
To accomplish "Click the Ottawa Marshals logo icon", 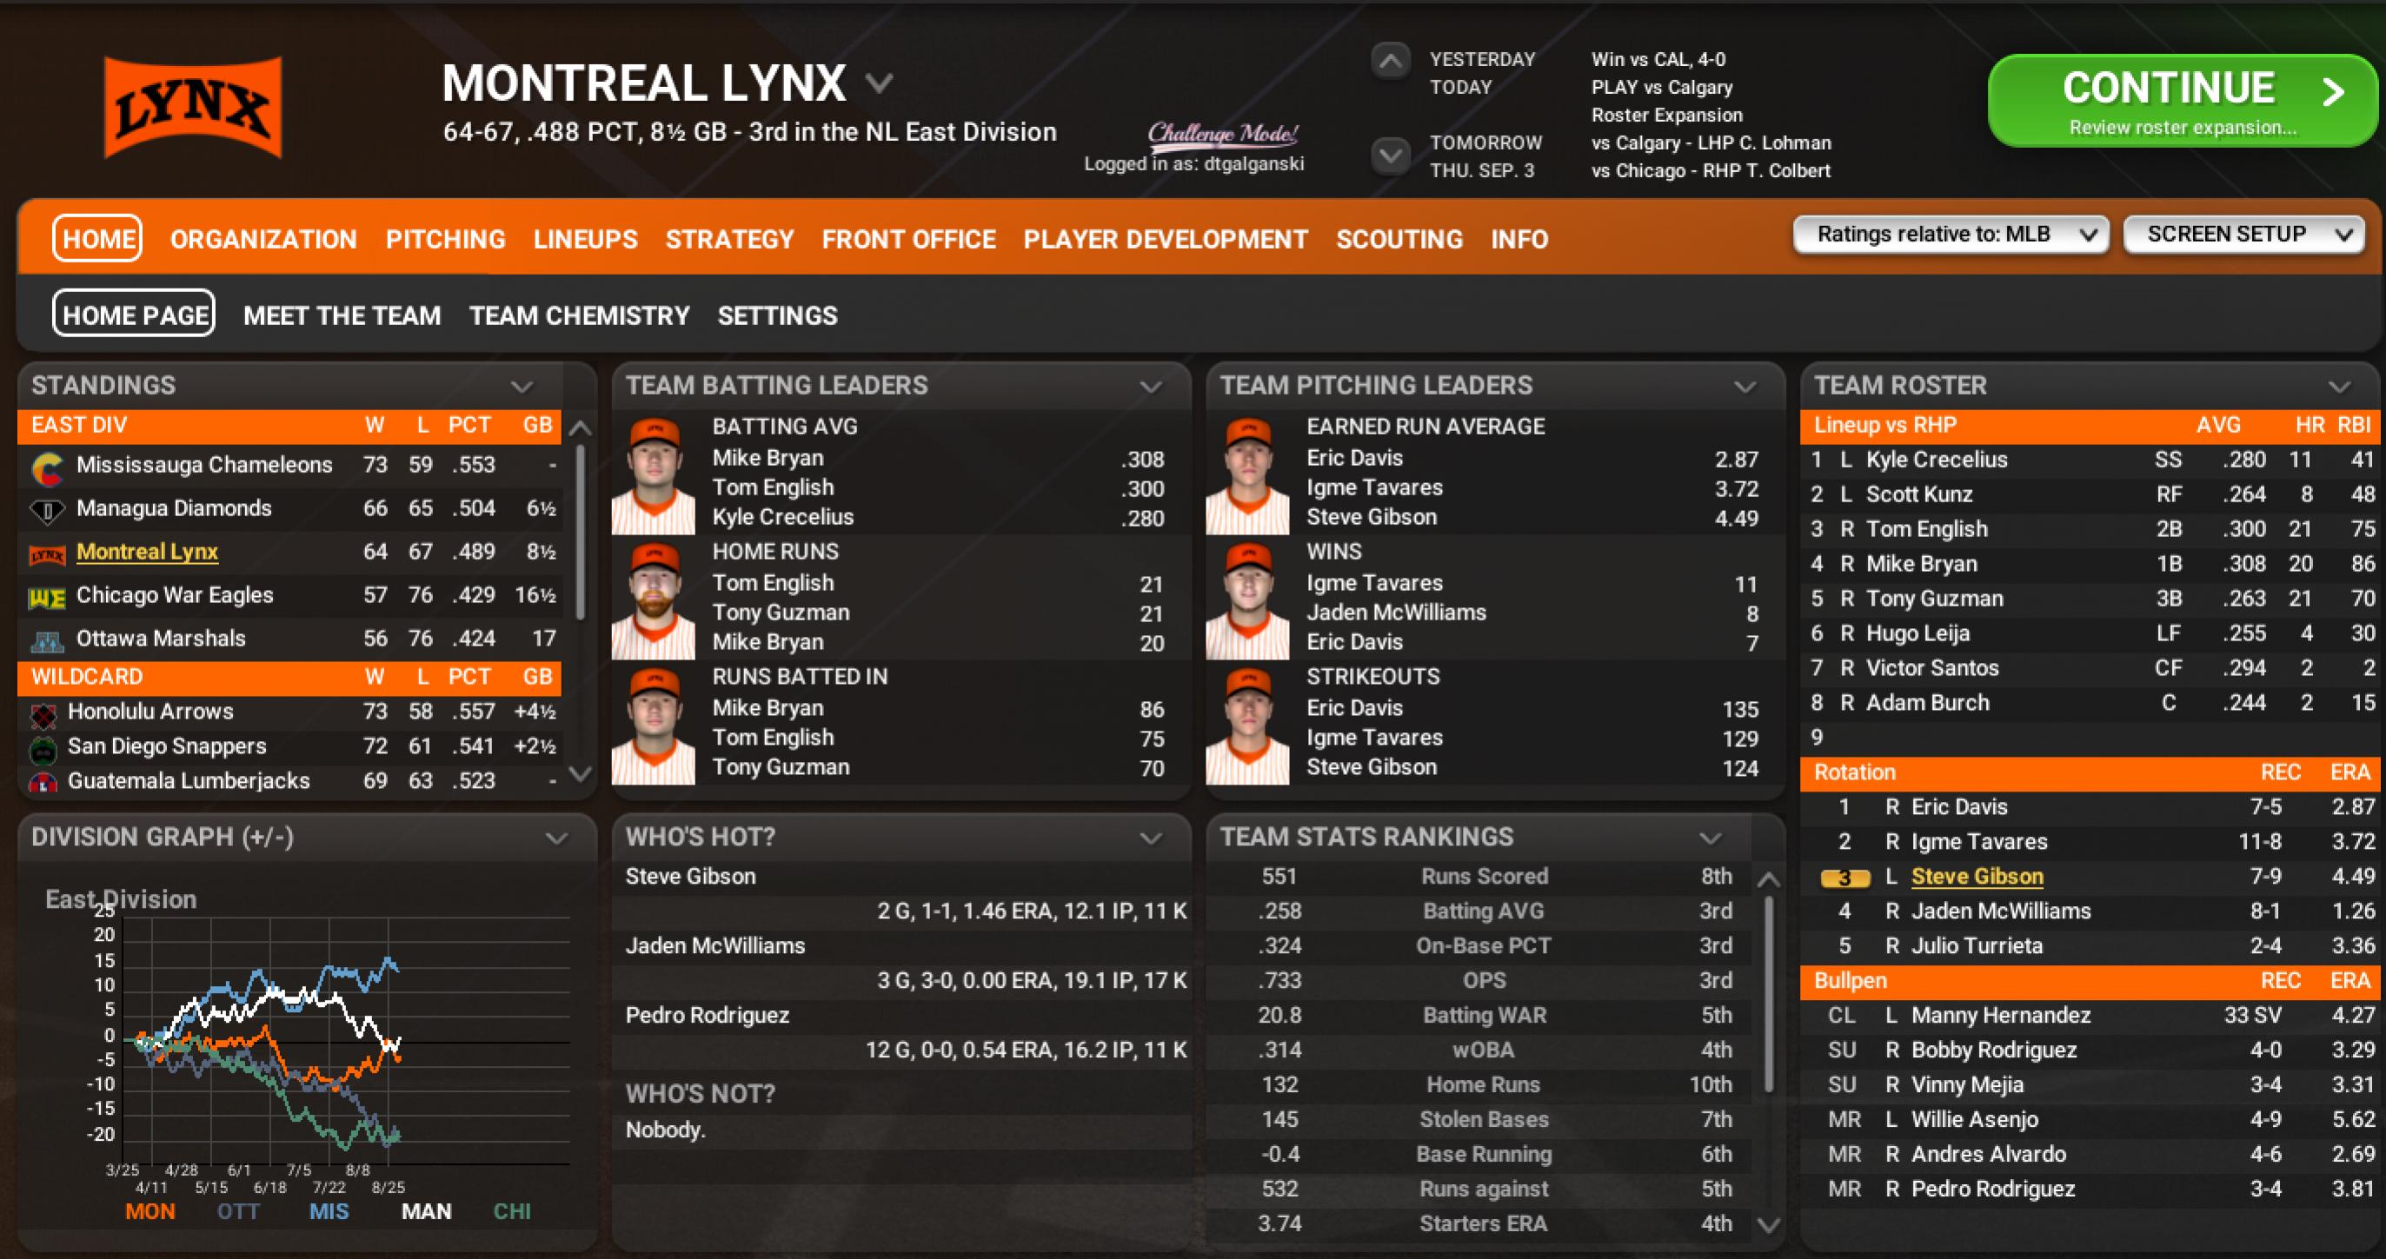I will pos(47,640).
